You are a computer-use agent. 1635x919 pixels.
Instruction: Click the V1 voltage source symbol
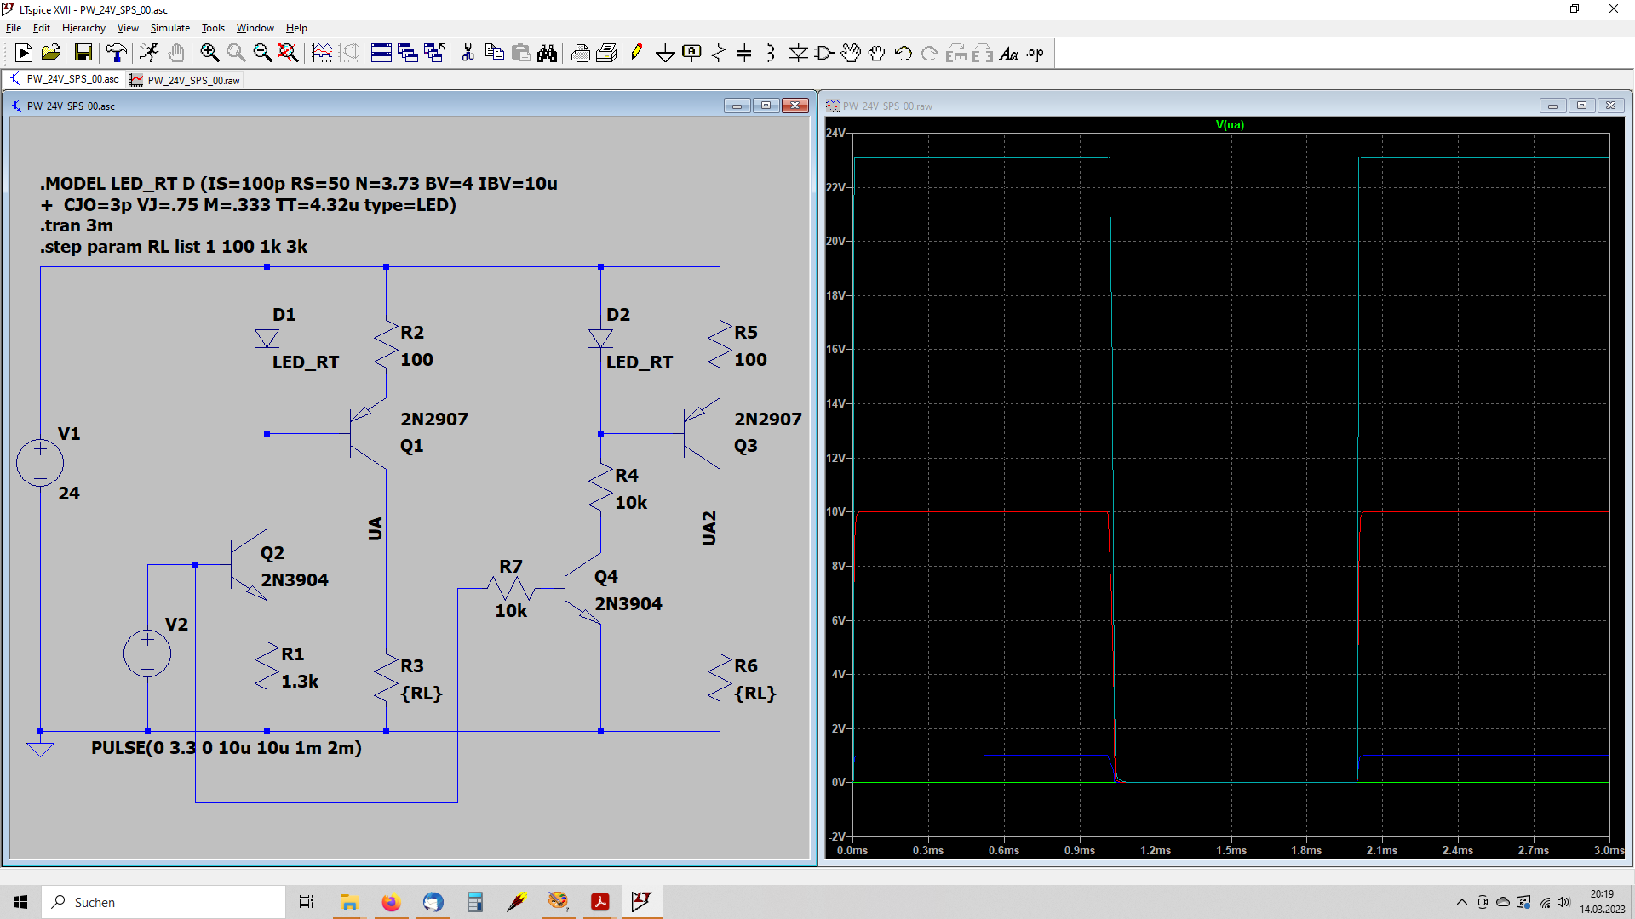[x=40, y=463]
